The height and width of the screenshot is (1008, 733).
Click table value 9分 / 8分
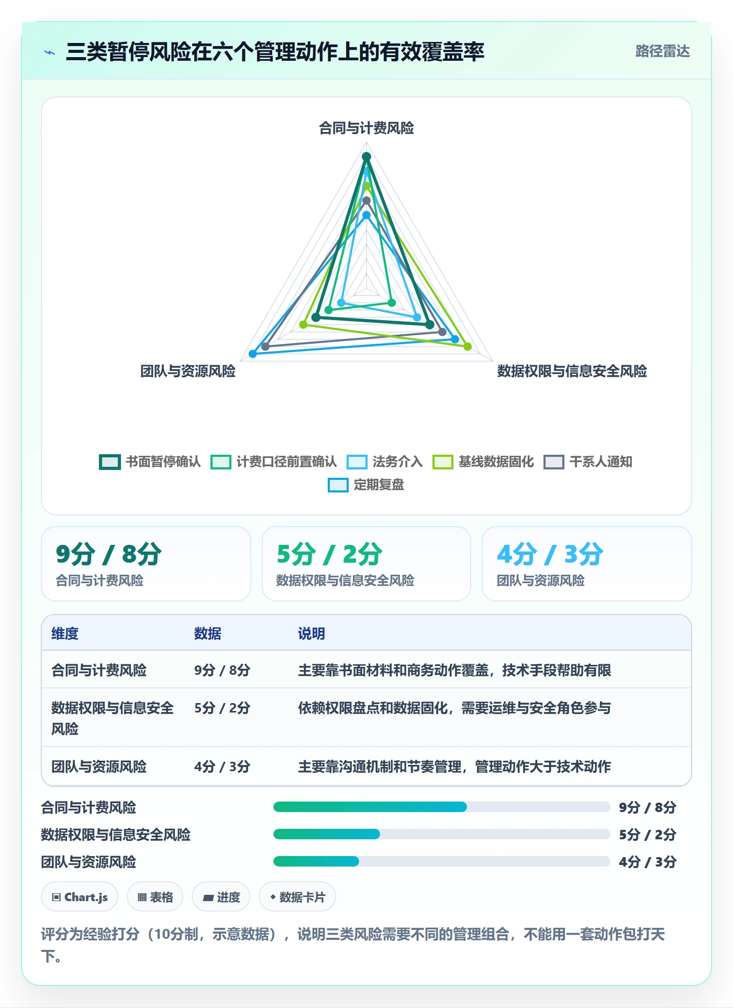pos(222,670)
